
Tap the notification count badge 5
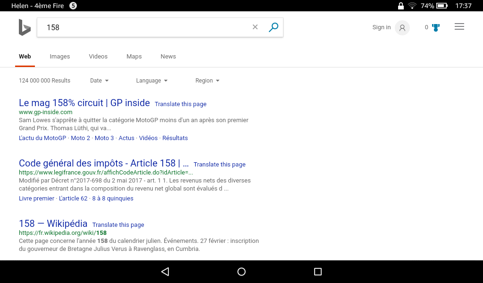point(73,6)
